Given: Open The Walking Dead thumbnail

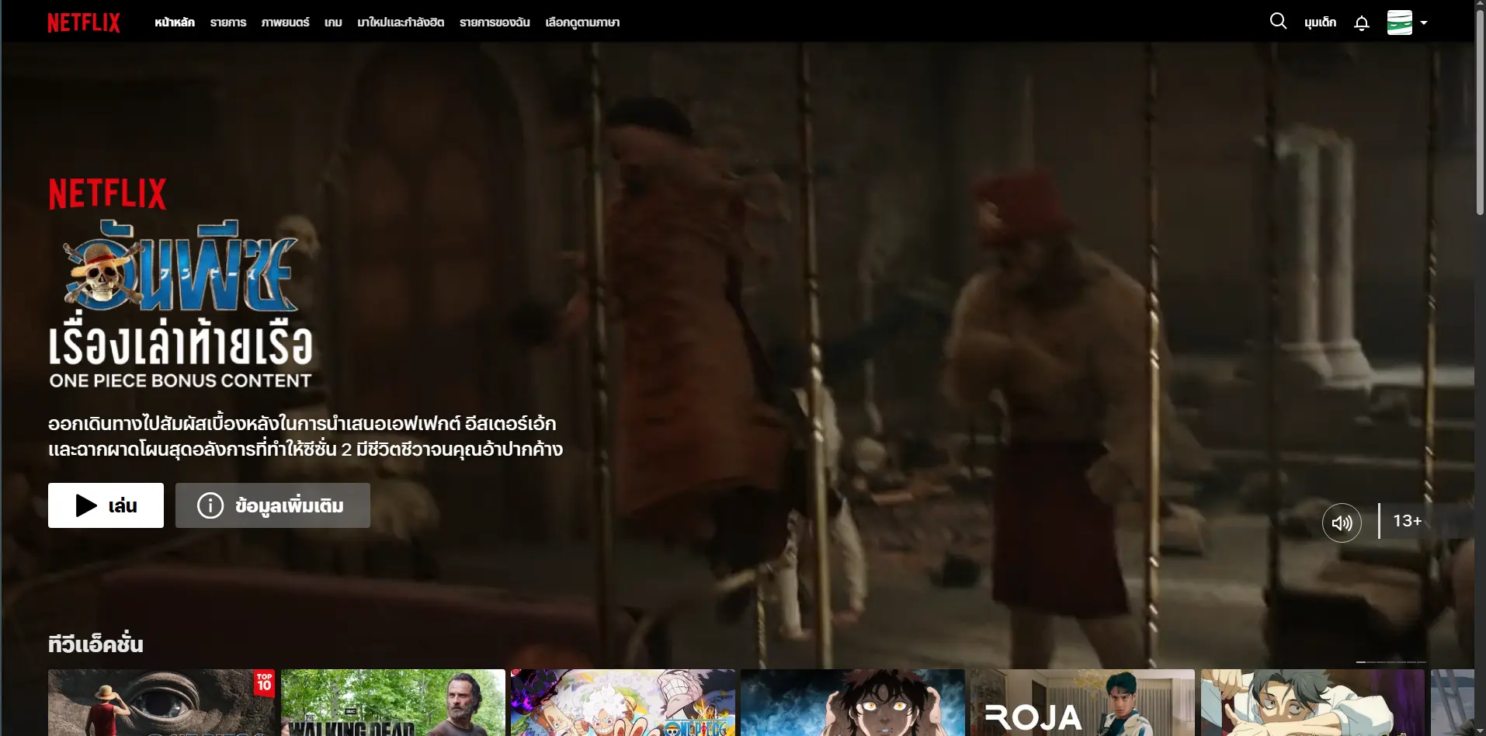Looking at the screenshot, I should pyautogui.click(x=393, y=703).
